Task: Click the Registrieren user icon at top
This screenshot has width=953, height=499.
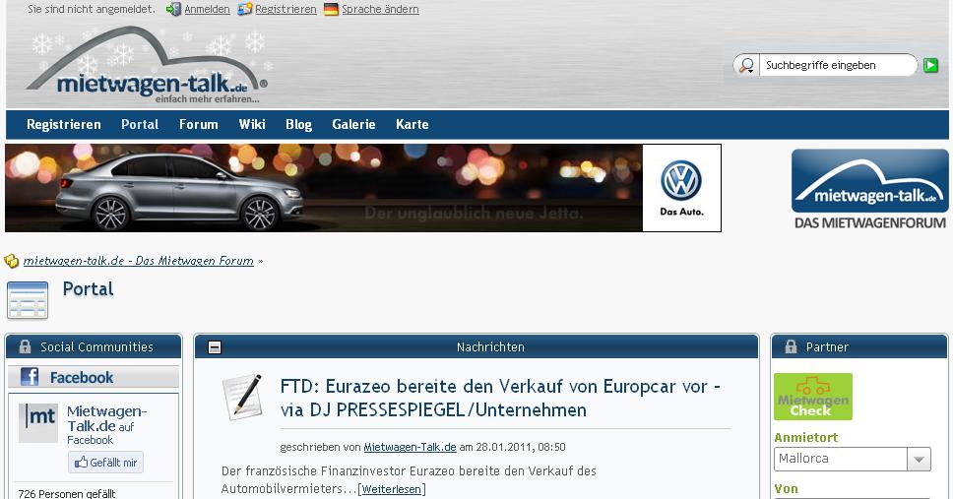Action: (x=245, y=9)
